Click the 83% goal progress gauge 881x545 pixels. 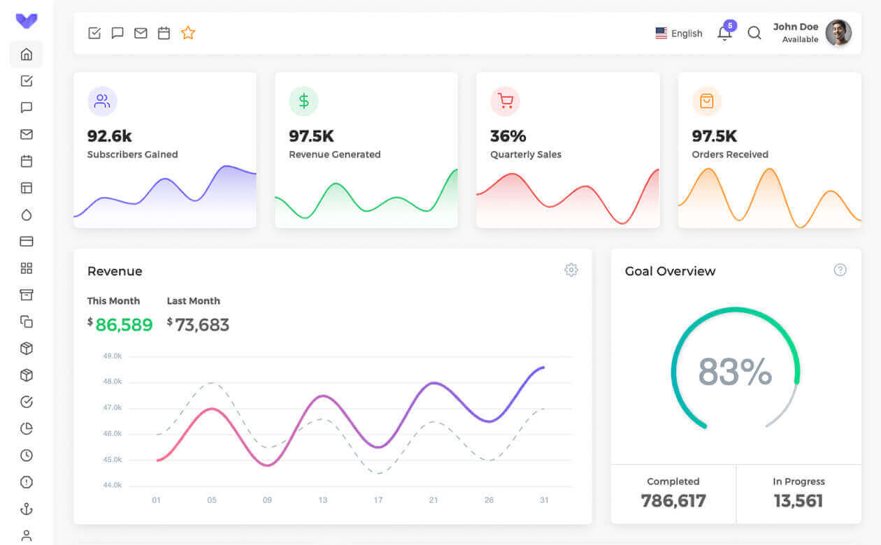click(735, 370)
